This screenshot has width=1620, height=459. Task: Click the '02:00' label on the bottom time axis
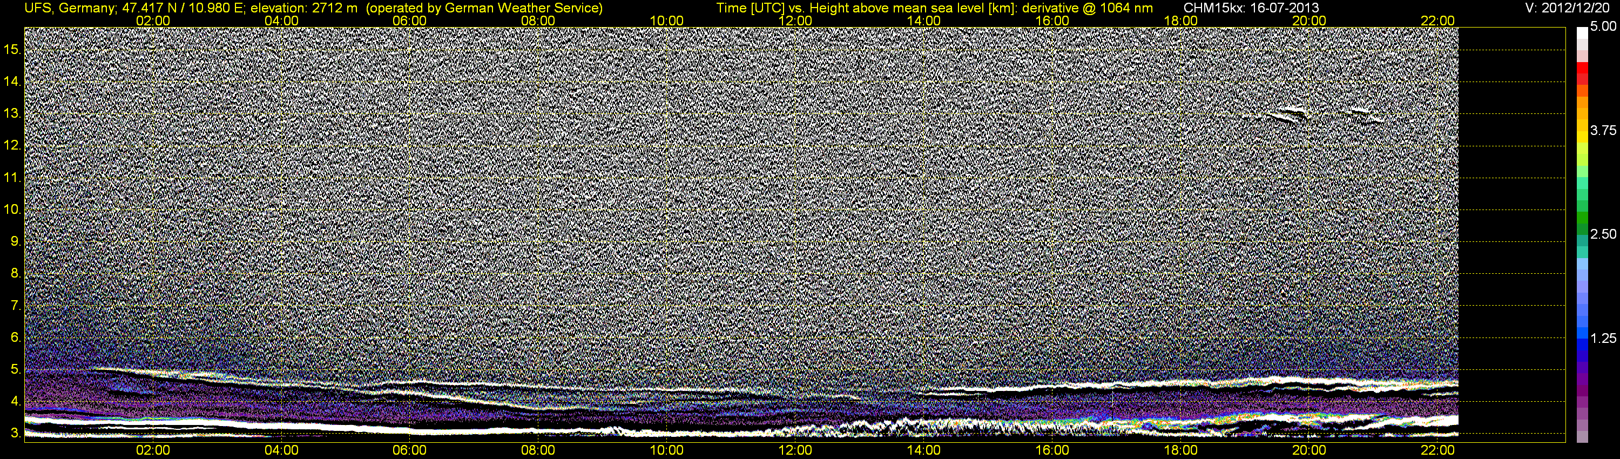pos(153,450)
